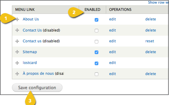Open the lostcard menu link
The image size is (169, 105).
click(x=30, y=63)
